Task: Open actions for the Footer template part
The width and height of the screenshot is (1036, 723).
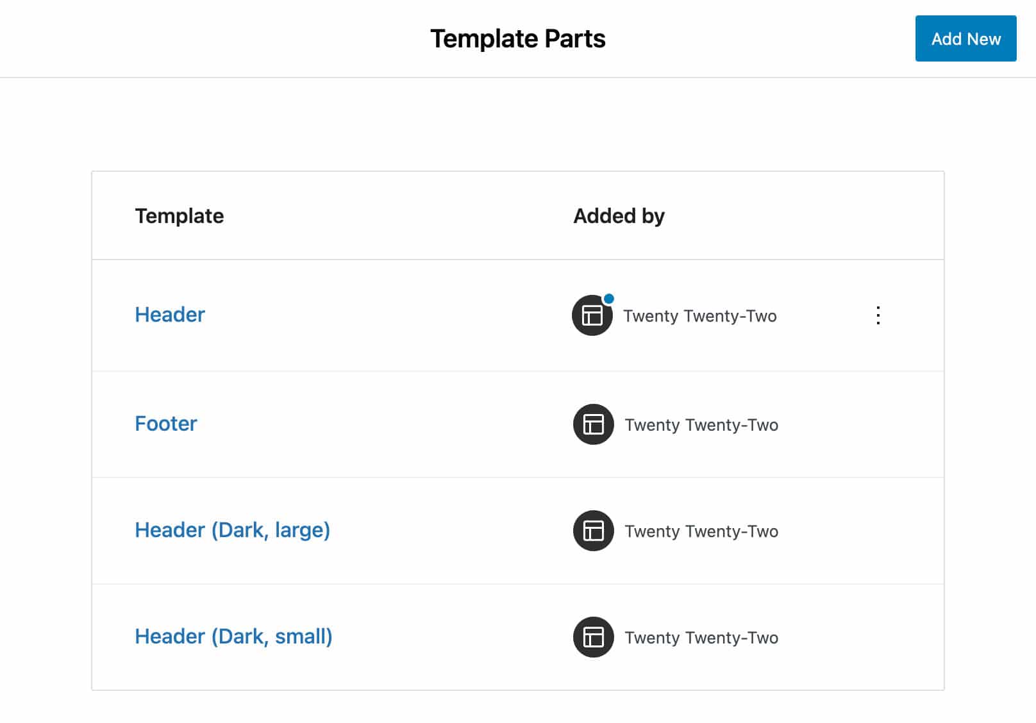Action: click(878, 424)
